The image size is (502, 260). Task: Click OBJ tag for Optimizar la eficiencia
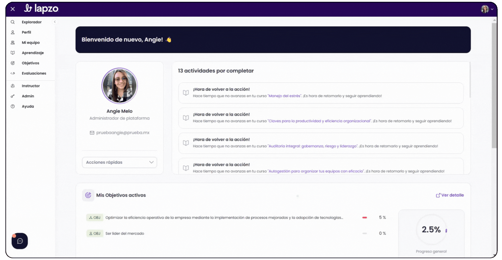pyautogui.click(x=95, y=218)
